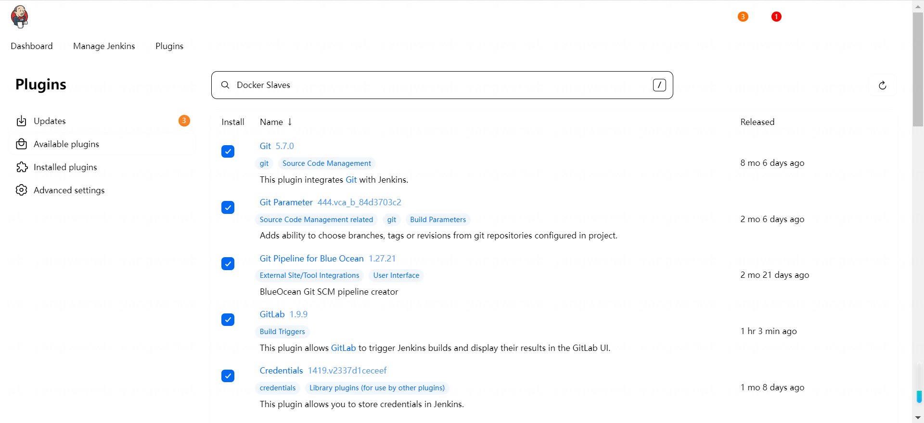Open the Git Parameter plugin link
Image resolution: width=924 pixels, height=423 pixels.
pyautogui.click(x=286, y=202)
